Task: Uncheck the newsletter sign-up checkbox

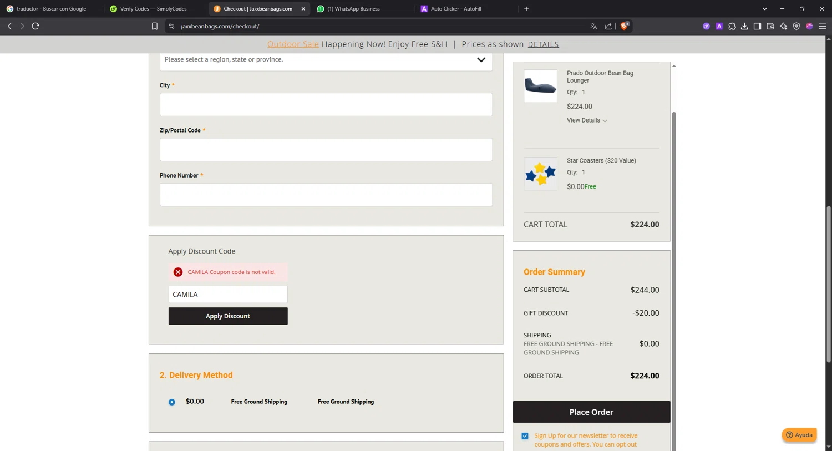Action: click(x=525, y=436)
